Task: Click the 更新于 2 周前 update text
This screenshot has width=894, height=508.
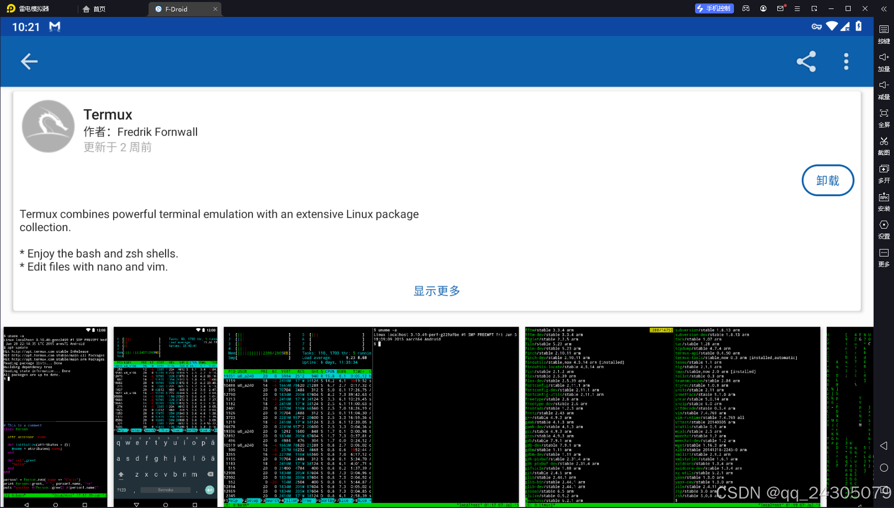Action: (118, 147)
